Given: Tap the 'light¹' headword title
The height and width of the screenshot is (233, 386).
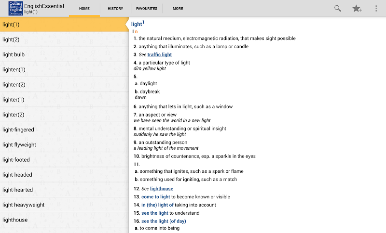Looking at the screenshot, I should click(x=138, y=24).
